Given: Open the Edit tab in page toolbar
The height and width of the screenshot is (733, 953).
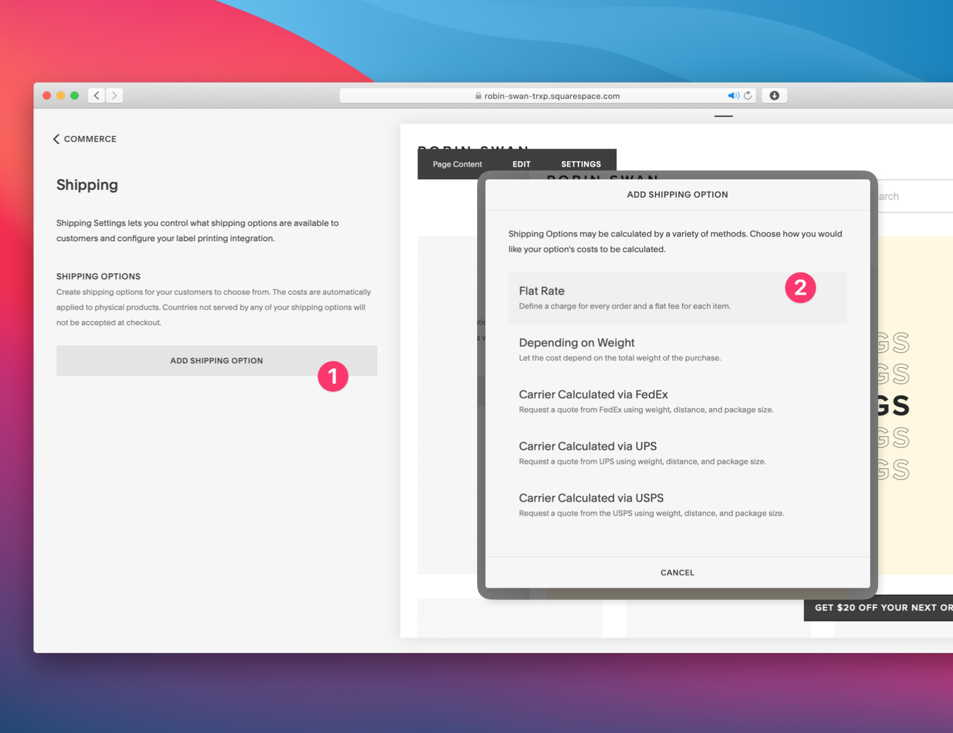Looking at the screenshot, I should 521,164.
